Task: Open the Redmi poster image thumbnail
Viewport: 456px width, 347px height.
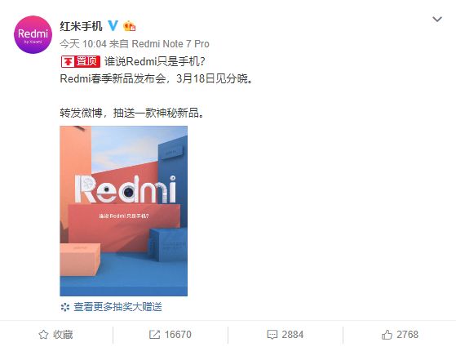Action: (124, 211)
